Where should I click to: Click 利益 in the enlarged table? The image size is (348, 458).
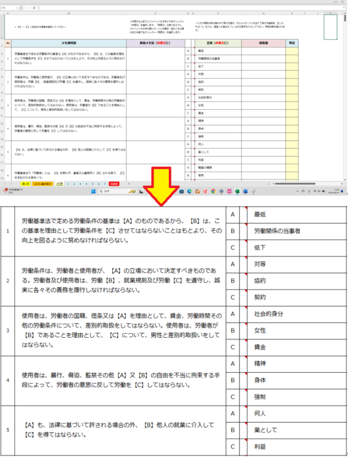(260, 446)
